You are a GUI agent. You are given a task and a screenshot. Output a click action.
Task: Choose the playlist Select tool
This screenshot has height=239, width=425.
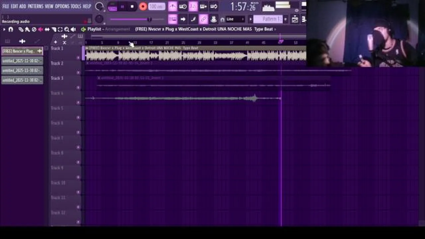coord(60,29)
